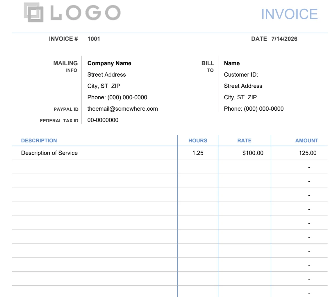
Task: Select the email theemail@somewhere.com
Action: coord(122,109)
